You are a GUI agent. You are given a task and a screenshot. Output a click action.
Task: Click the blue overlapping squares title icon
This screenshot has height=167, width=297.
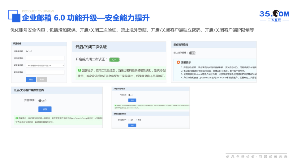(14, 16)
